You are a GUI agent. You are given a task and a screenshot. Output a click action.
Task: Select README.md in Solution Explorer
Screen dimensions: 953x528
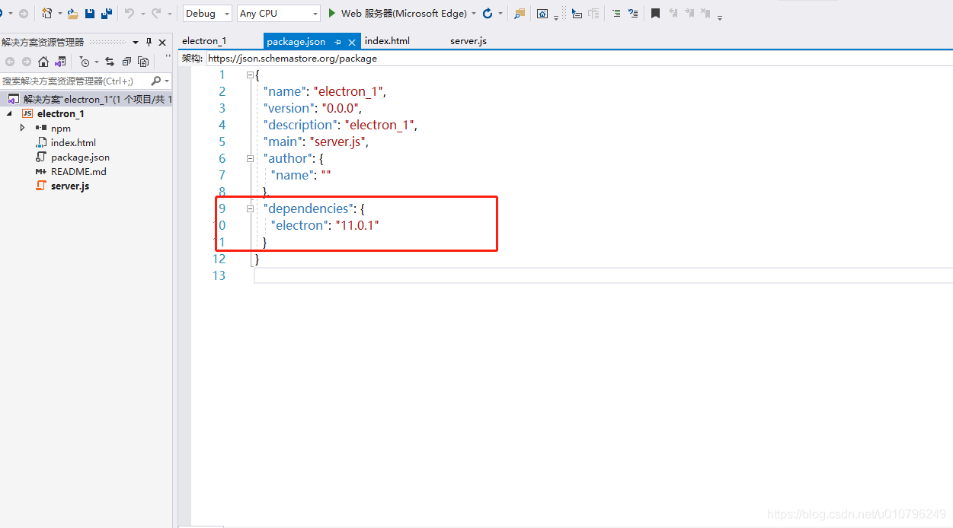pos(78,171)
